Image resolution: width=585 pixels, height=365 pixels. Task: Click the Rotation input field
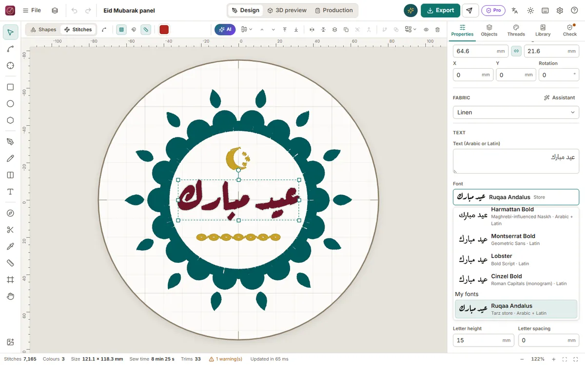coord(558,75)
